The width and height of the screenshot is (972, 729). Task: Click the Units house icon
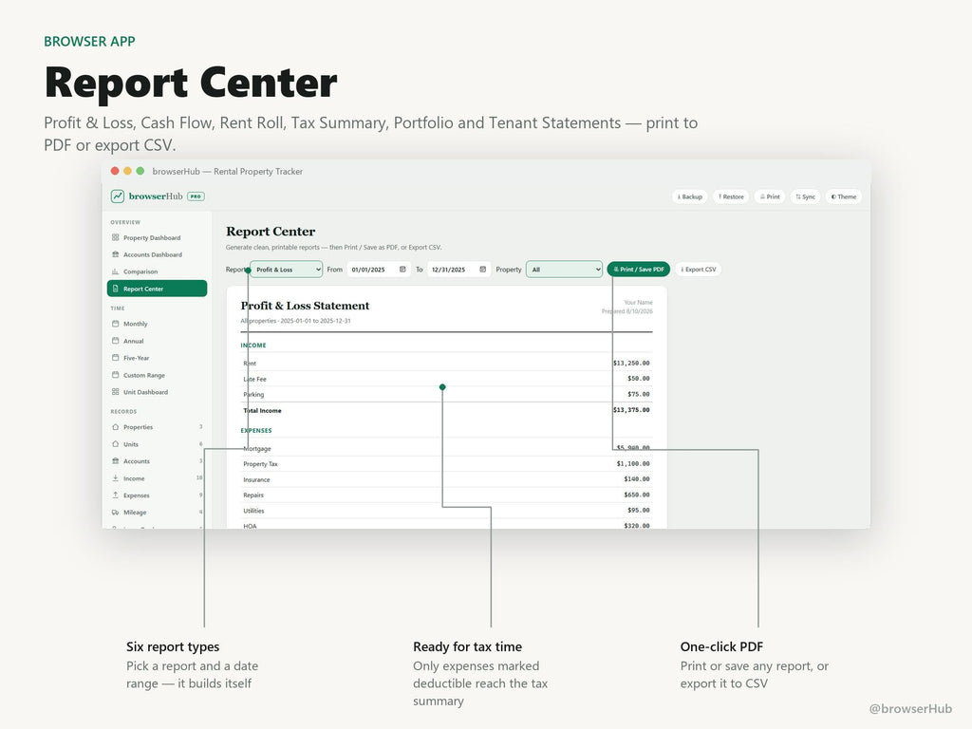[x=115, y=444]
